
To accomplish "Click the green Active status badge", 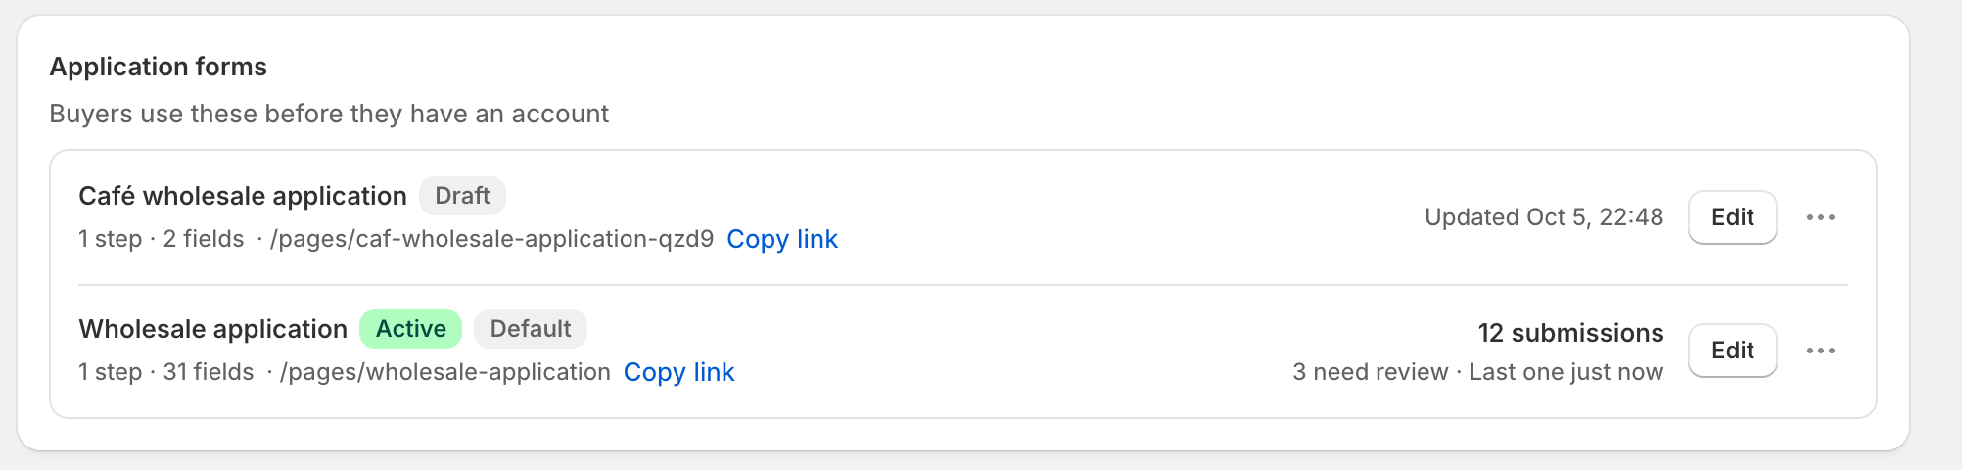I will pos(411,329).
